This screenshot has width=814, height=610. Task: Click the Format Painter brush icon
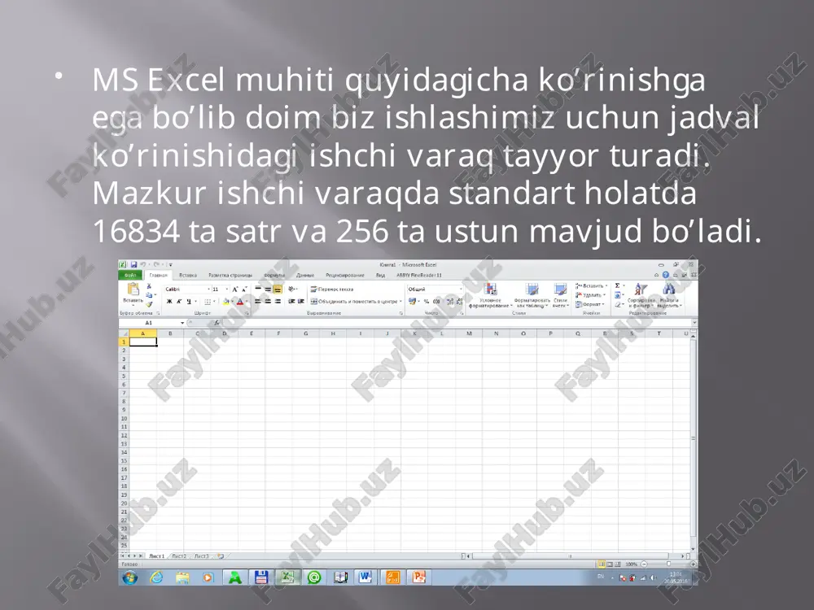[x=150, y=304]
